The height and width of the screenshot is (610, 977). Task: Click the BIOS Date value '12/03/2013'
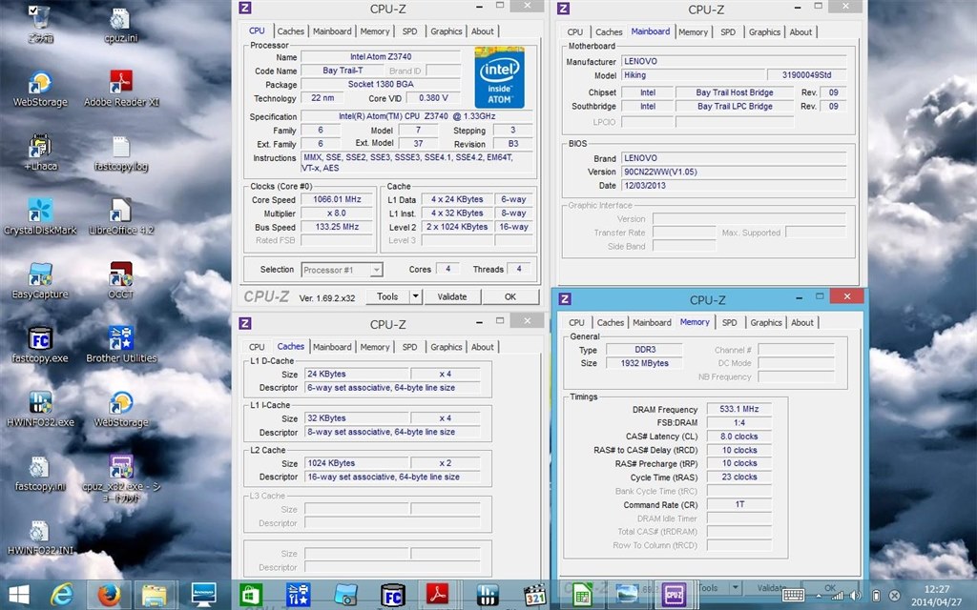point(734,186)
